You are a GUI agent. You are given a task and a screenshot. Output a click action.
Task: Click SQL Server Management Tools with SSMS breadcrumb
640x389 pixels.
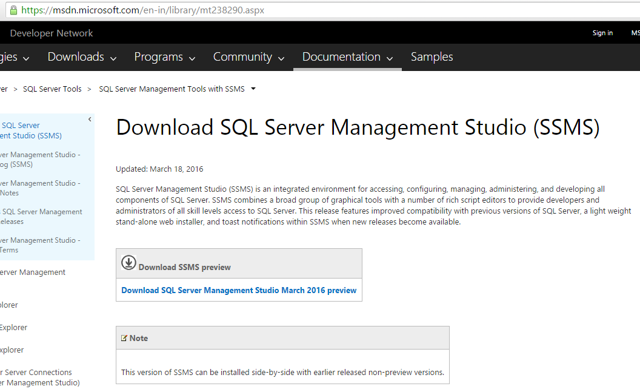pyautogui.click(x=172, y=89)
